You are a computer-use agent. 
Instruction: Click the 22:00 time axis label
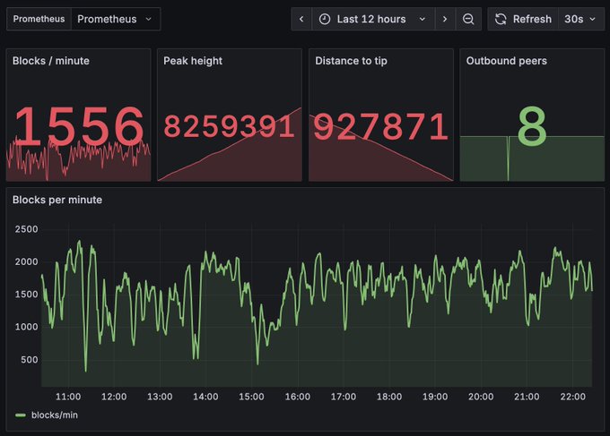tap(572, 397)
